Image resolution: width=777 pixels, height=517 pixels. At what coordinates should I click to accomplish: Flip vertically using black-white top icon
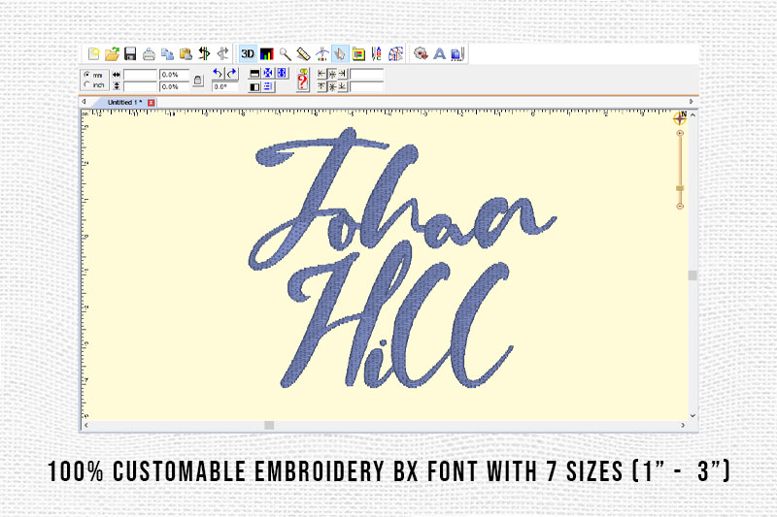pos(254,74)
